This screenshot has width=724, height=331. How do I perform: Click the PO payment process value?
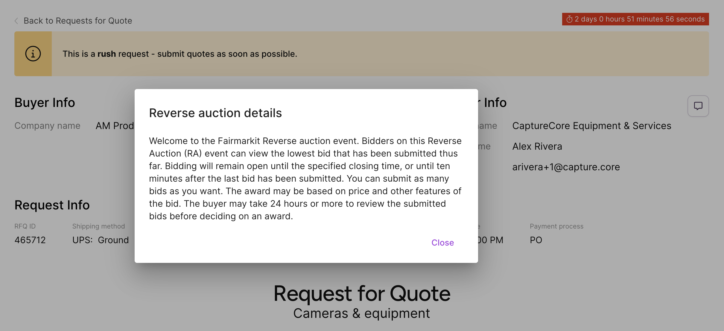536,240
